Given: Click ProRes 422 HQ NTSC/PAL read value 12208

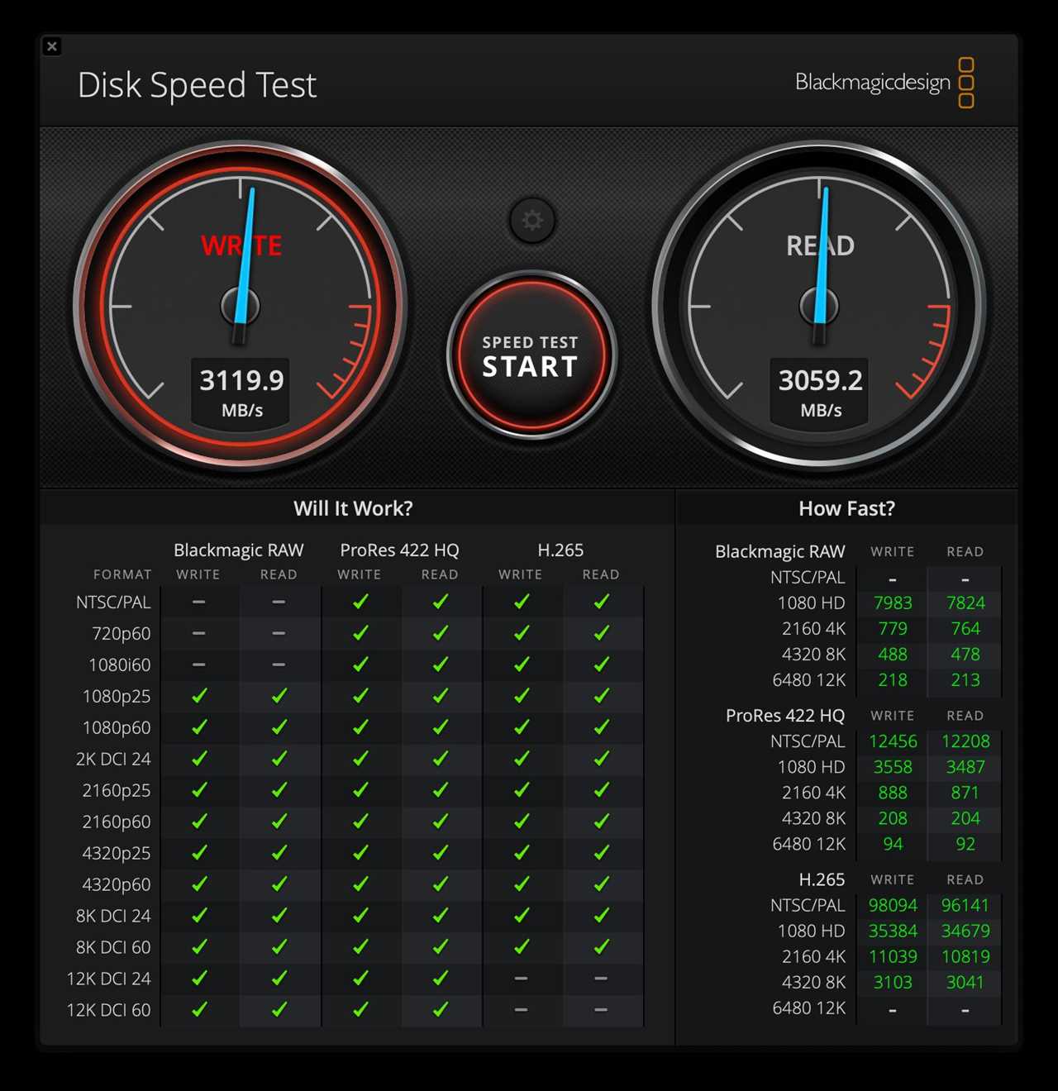Looking at the screenshot, I should (x=965, y=741).
